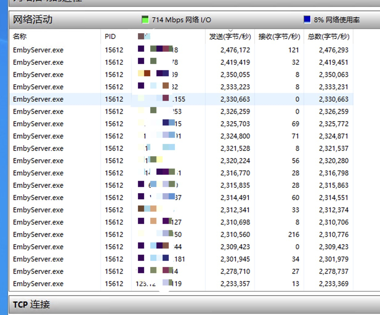The image size is (380, 315).
Task: Click the total value 2,350,063
Action: (x=334, y=74)
